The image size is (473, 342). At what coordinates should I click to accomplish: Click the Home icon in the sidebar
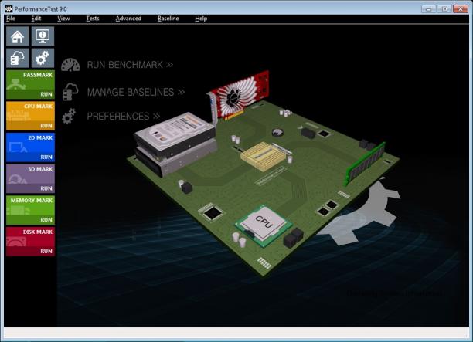(x=18, y=36)
